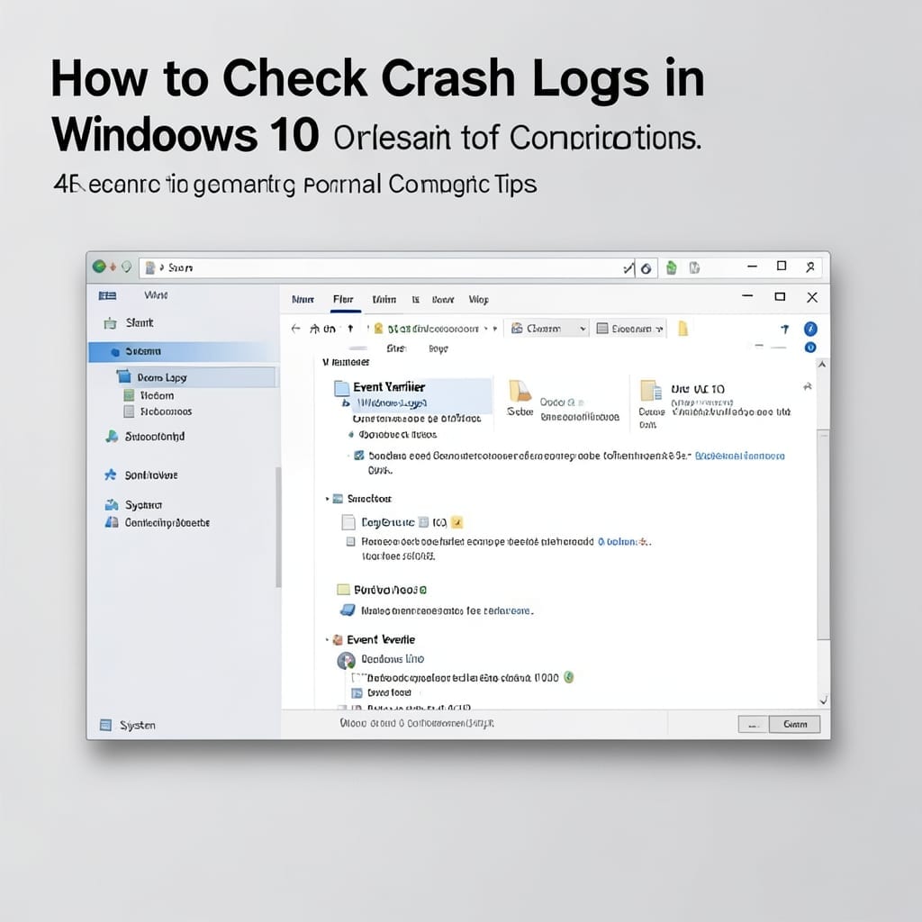The image size is (922, 922).
Task: Click the green circle icon after the 1000 line
Action: point(569,677)
